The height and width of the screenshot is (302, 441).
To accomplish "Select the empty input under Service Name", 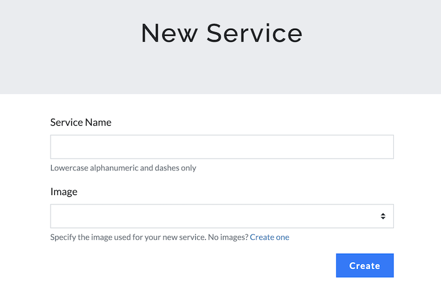I will pyautogui.click(x=222, y=147).
